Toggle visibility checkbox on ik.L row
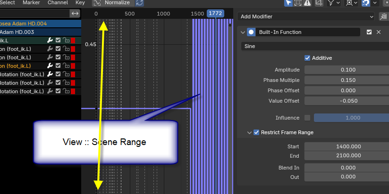The height and width of the screenshot is (194, 389). coord(58,40)
